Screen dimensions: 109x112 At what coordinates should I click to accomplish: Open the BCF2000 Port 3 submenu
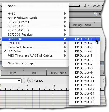(x=36, y=30)
